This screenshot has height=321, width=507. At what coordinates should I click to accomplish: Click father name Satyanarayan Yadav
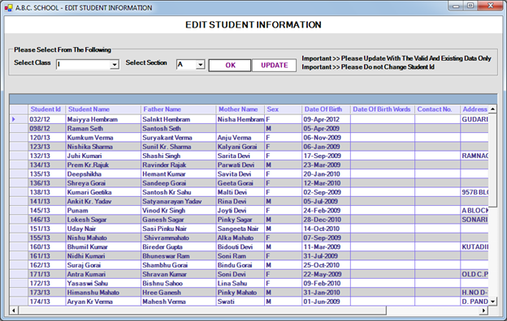(x=178, y=201)
